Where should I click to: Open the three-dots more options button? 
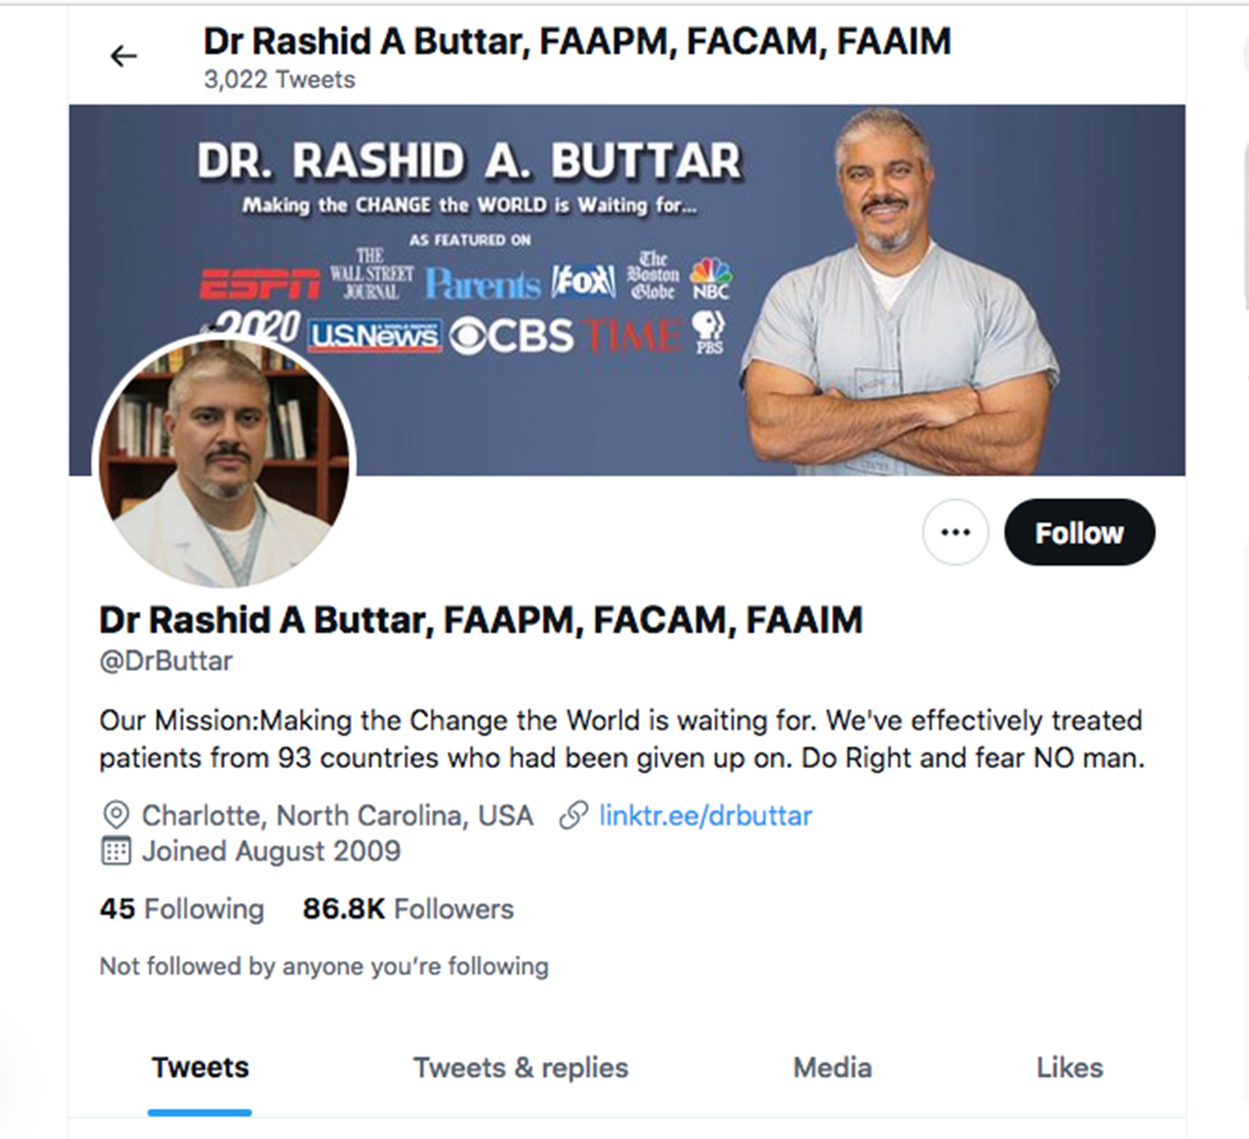pos(955,532)
